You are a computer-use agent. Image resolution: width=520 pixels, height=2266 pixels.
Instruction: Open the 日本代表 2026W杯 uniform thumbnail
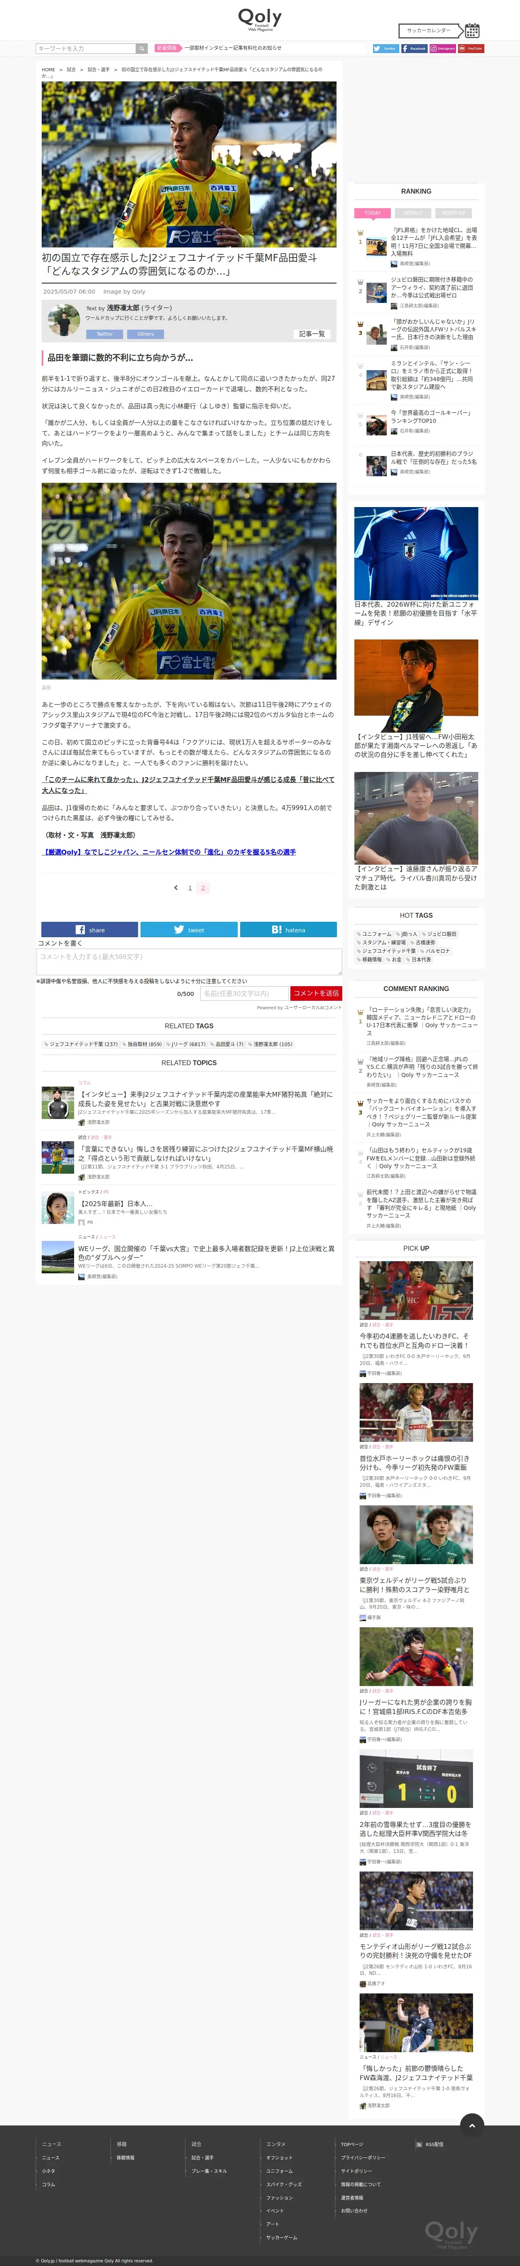pyautogui.click(x=416, y=553)
